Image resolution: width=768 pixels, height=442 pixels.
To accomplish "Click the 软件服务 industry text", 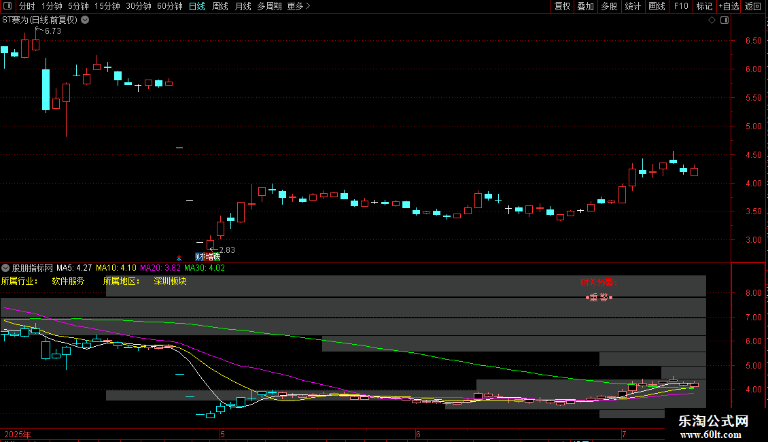I will (x=68, y=282).
